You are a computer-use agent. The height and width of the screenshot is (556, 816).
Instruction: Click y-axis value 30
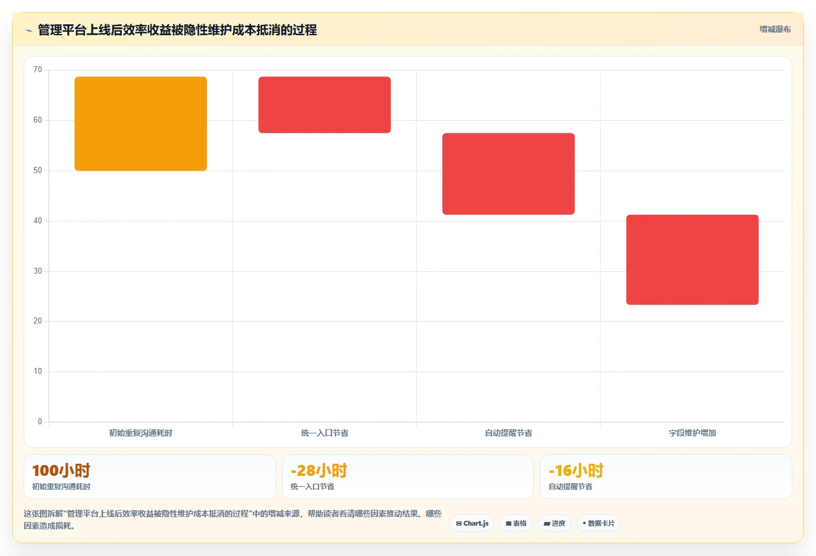[x=38, y=271]
